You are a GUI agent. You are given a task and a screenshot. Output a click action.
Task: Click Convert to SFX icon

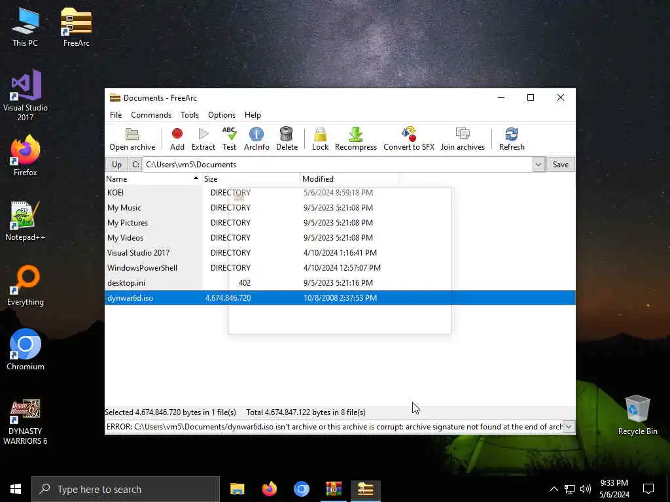[409, 139]
